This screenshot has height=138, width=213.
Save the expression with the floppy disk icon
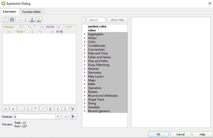12,20
